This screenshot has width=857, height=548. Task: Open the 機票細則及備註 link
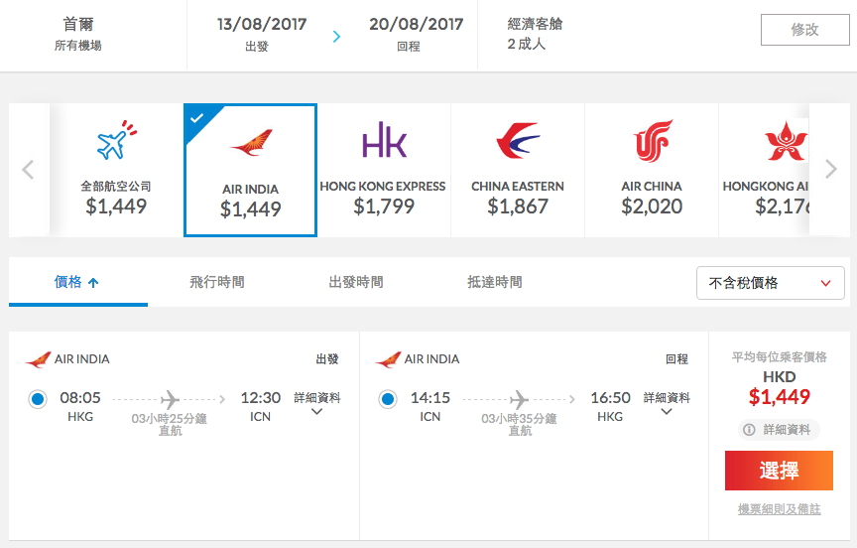tap(779, 509)
